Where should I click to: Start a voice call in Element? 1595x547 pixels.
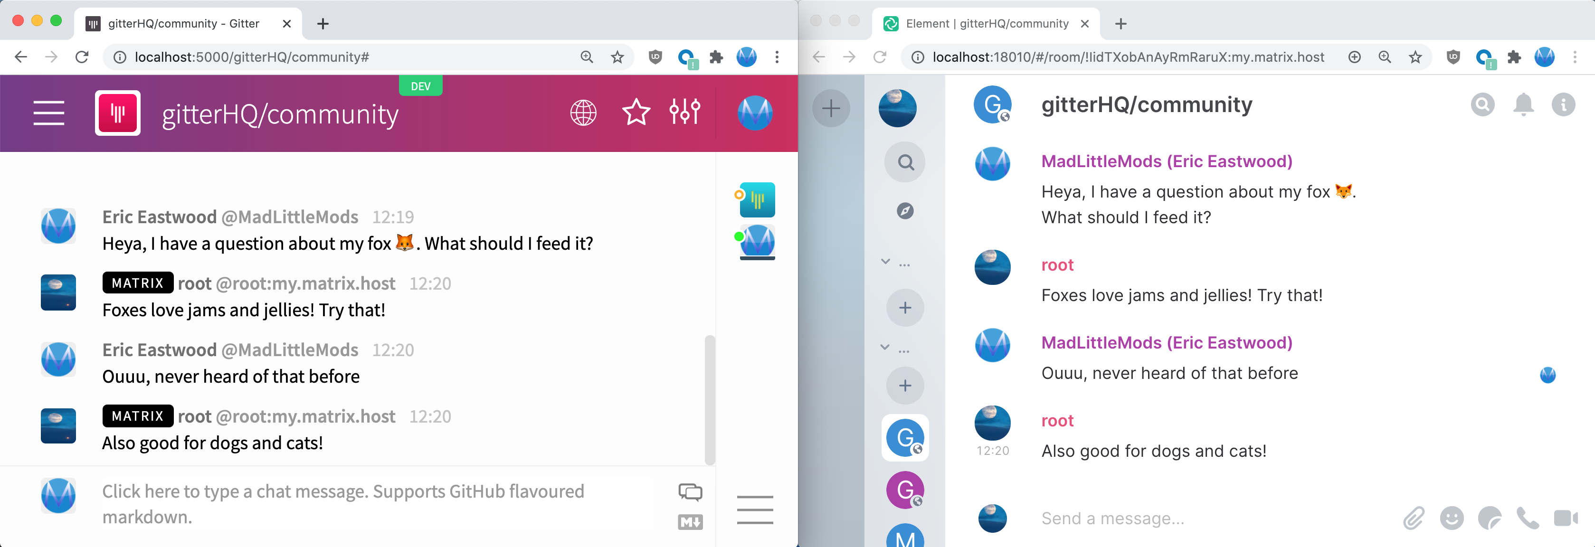pos(1527,518)
